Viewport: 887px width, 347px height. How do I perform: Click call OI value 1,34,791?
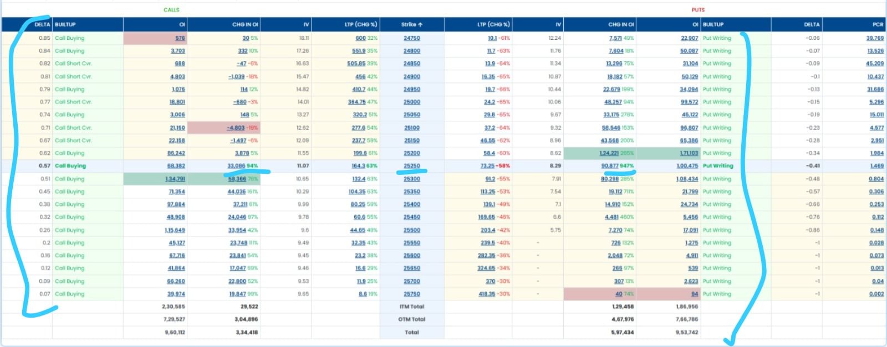click(175, 179)
